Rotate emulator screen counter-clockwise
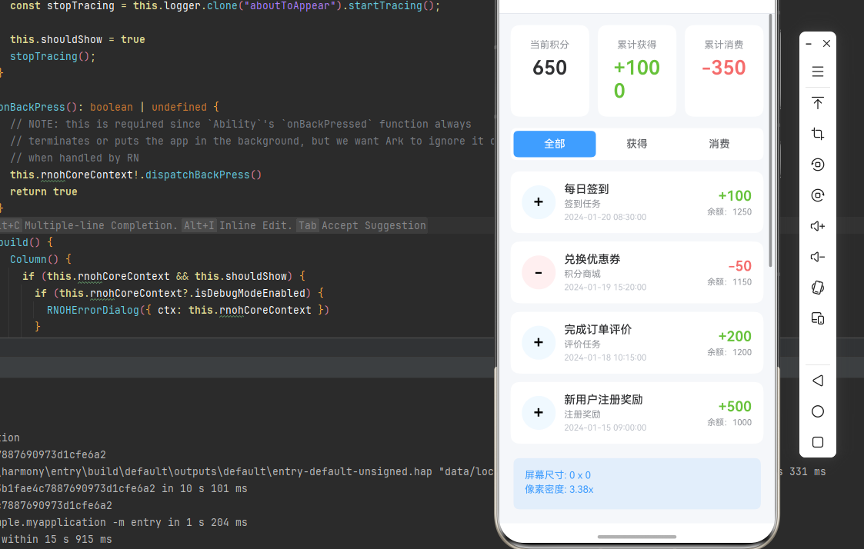The image size is (864, 549). (818, 165)
